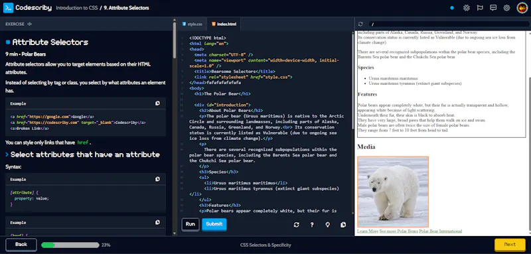Click the Run button

(190, 225)
